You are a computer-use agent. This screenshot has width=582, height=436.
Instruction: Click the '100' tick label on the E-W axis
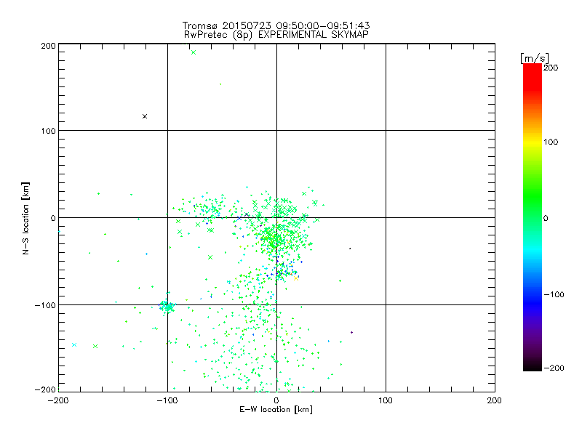coord(386,400)
